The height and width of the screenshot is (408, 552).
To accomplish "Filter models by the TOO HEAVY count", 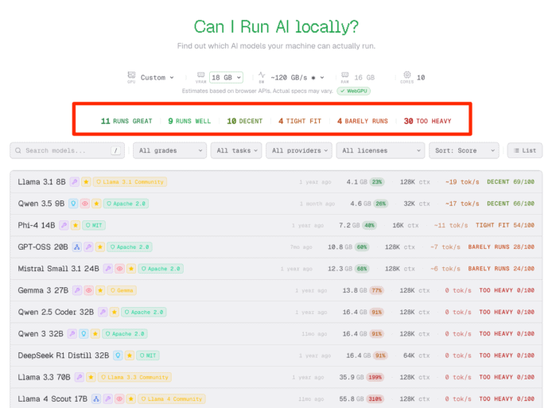I will (427, 122).
